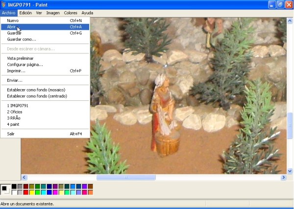Select the white color swatch
The height and width of the screenshot is (209, 294).
pyautogui.click(x=14, y=192)
